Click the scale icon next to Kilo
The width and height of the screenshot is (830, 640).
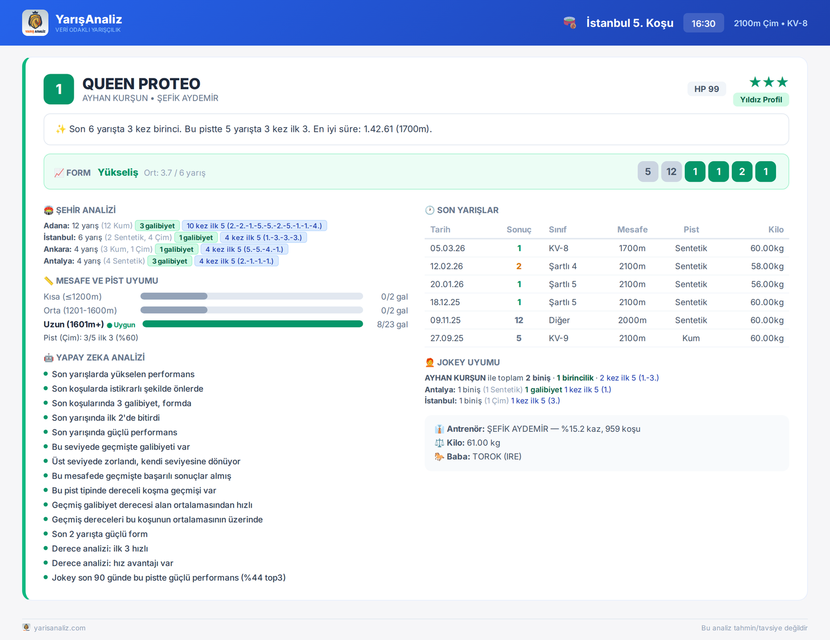tap(439, 443)
